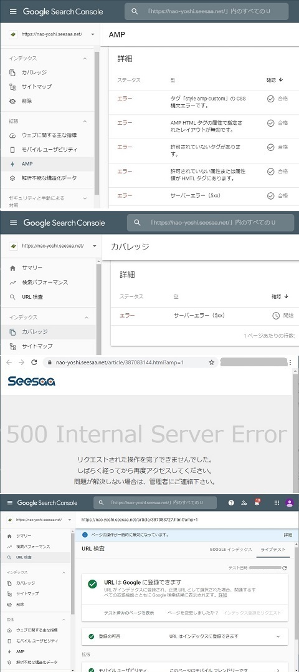Open 許可されていないタグがあります error row
The height and width of the screenshot is (672, 299).
(204, 151)
